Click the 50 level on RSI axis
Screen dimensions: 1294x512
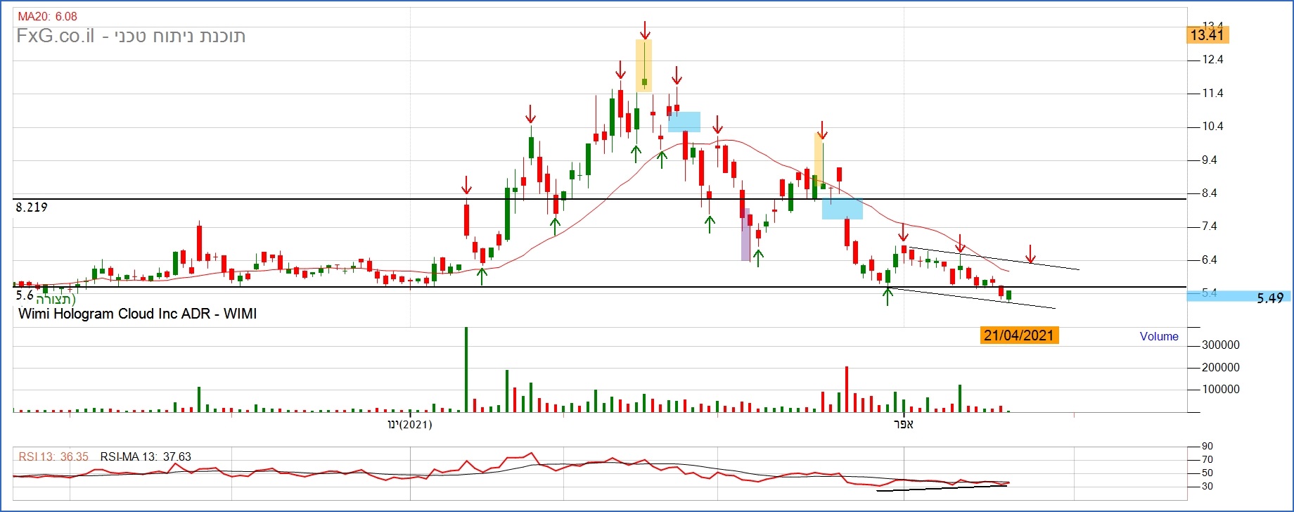[1207, 473]
